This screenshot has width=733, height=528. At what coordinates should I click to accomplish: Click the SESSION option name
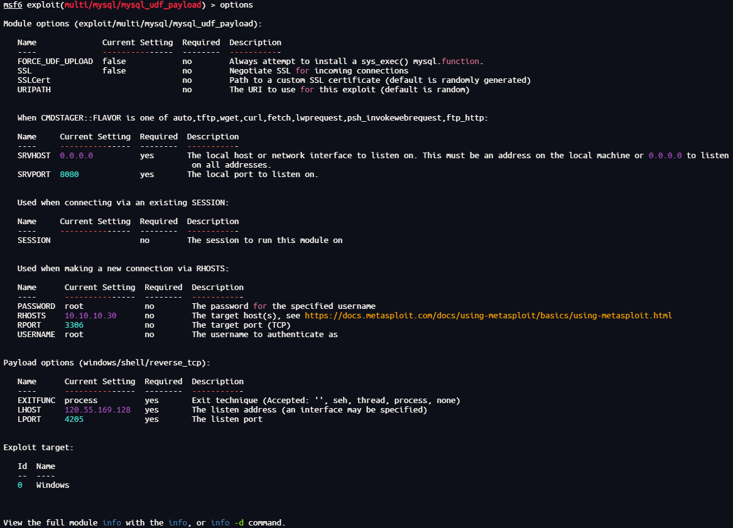[34, 240]
